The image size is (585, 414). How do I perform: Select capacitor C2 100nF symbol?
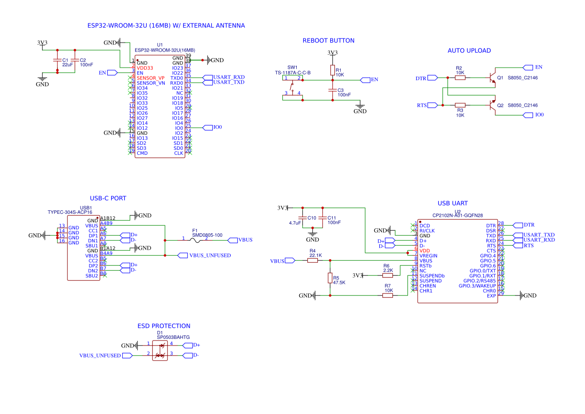coord(75,60)
